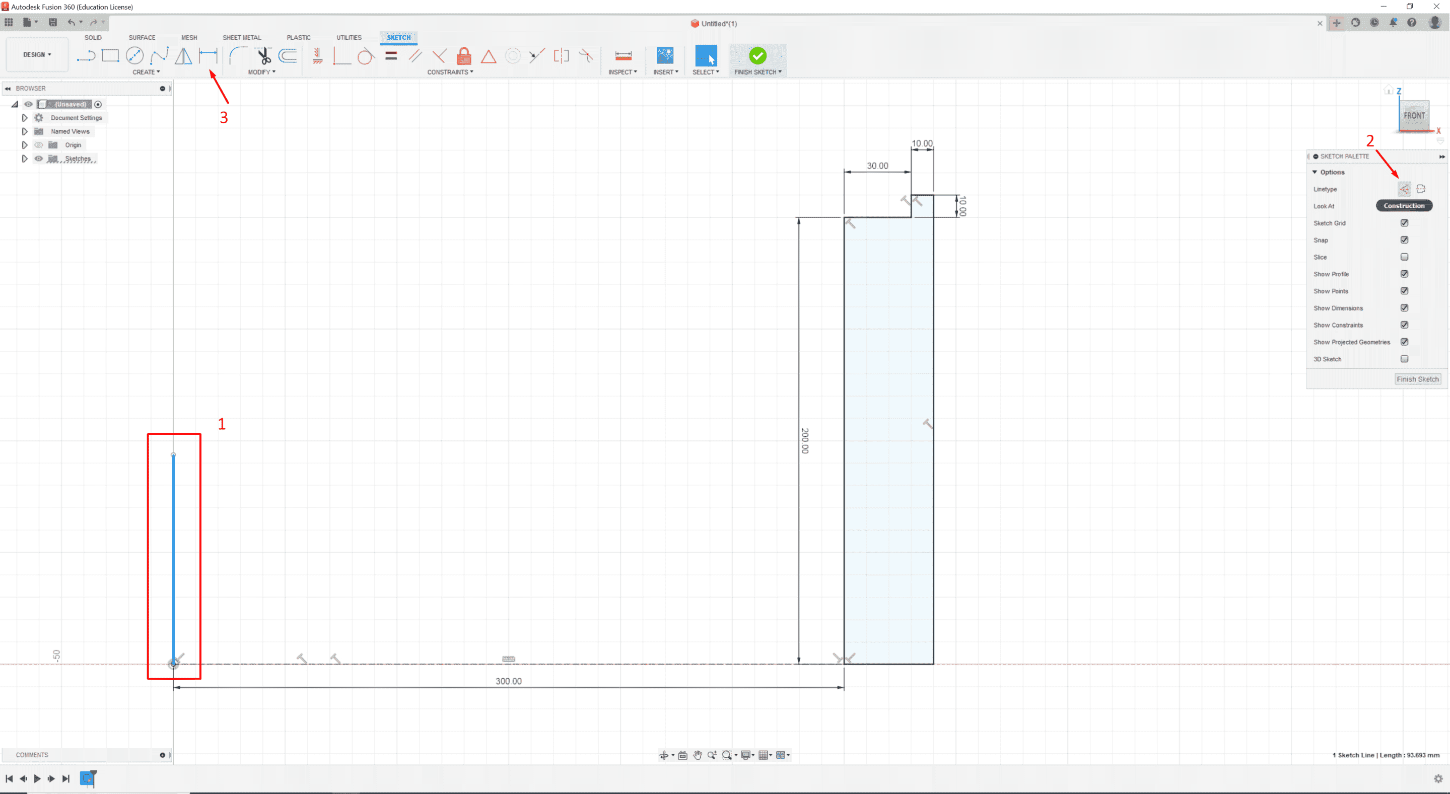This screenshot has width=1450, height=794.
Task: Uncheck the Show Dimensions checkbox
Action: pyautogui.click(x=1404, y=307)
